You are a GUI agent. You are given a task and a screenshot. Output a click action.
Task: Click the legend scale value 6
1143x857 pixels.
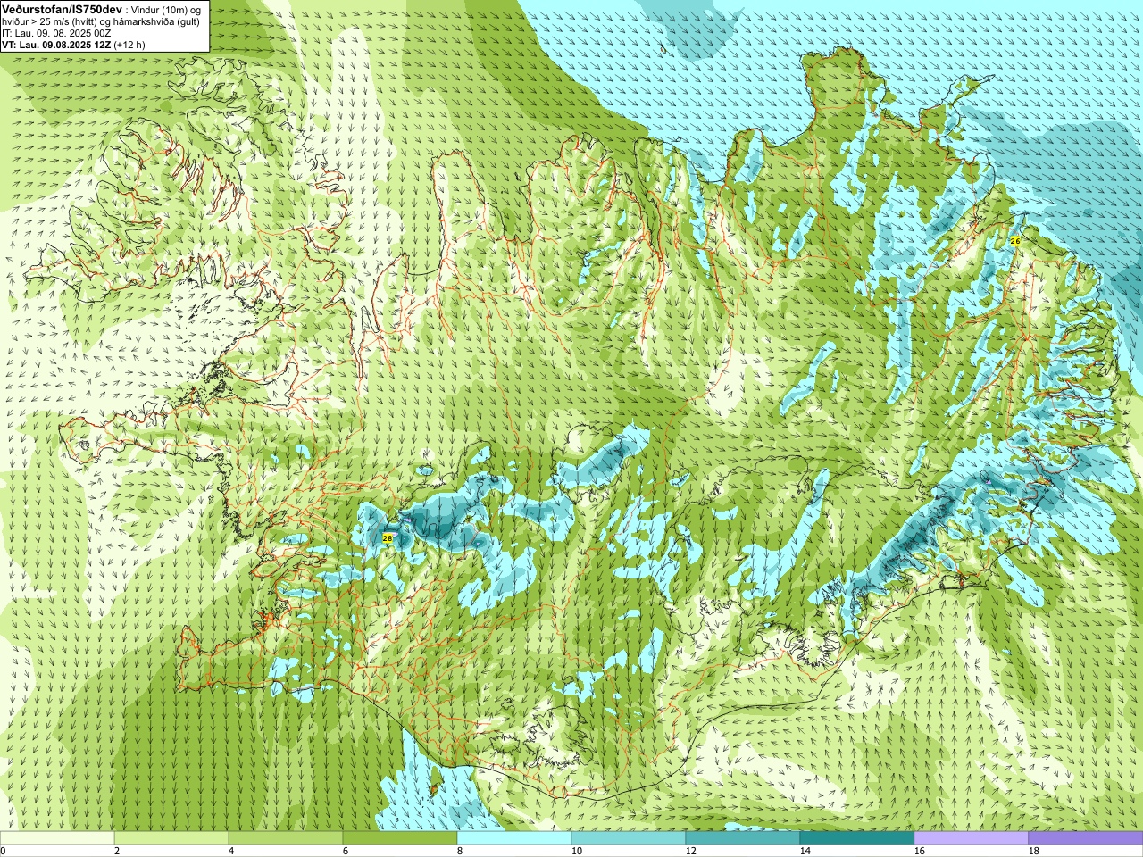[346, 852]
